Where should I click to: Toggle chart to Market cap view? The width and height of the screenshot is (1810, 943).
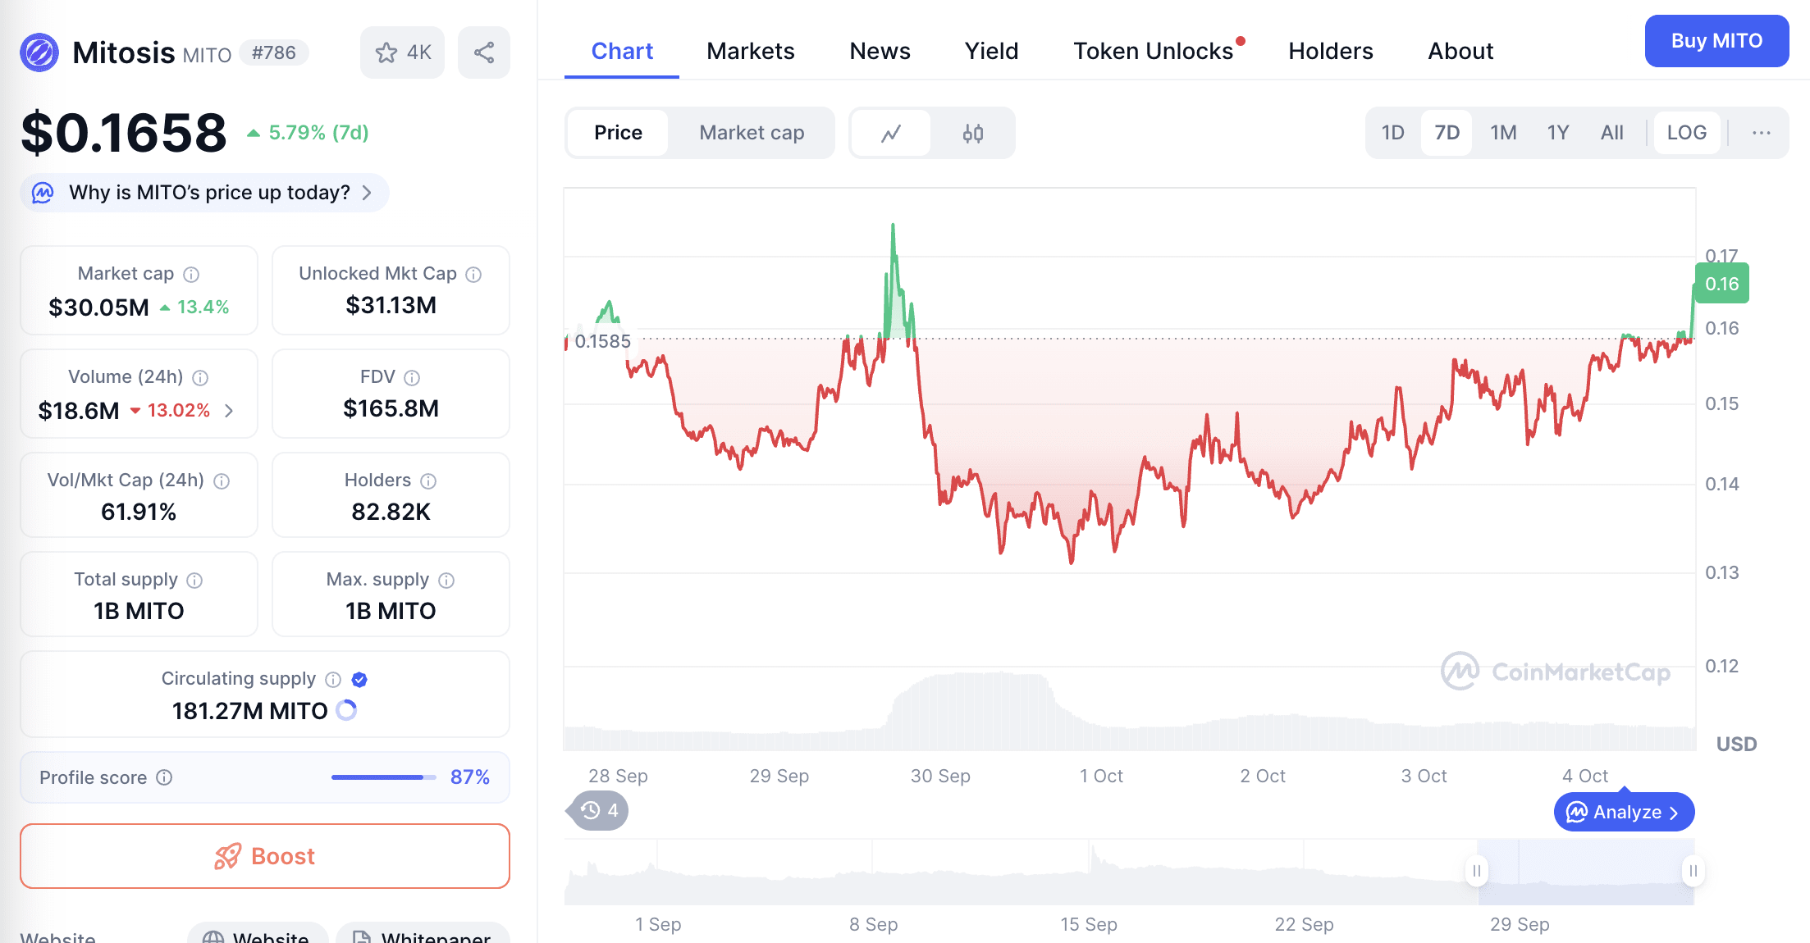752,133
